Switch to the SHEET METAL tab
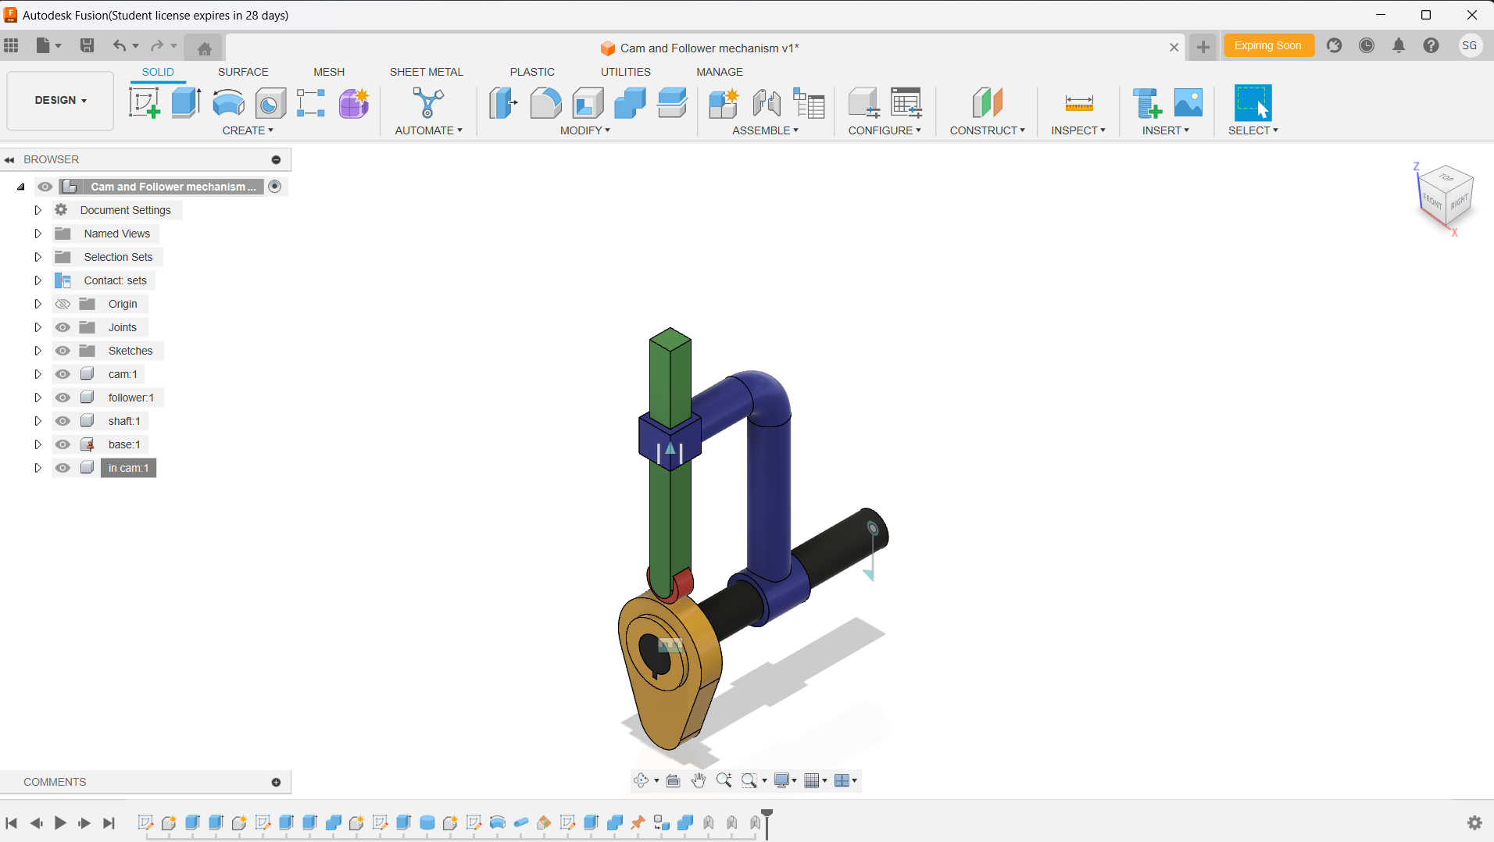 click(x=426, y=72)
